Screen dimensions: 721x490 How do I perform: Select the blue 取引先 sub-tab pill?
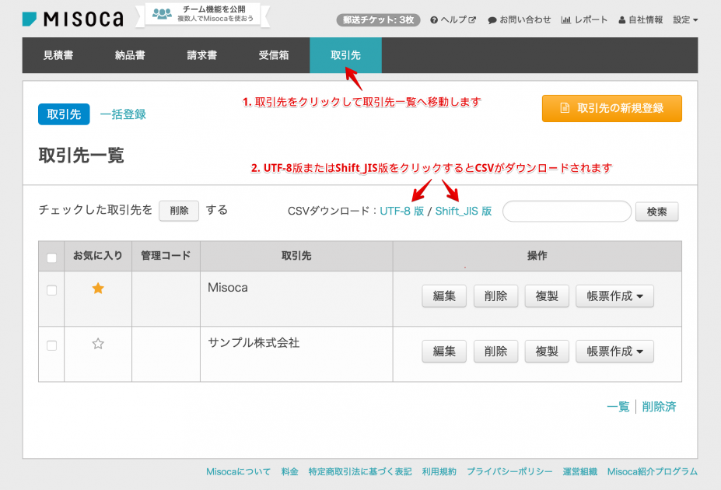[x=64, y=114]
